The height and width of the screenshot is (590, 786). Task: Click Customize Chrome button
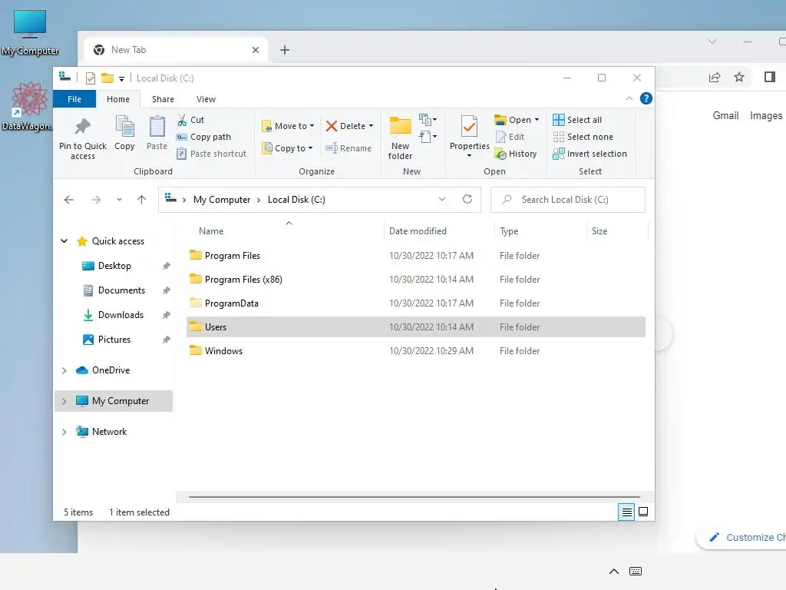point(743,537)
